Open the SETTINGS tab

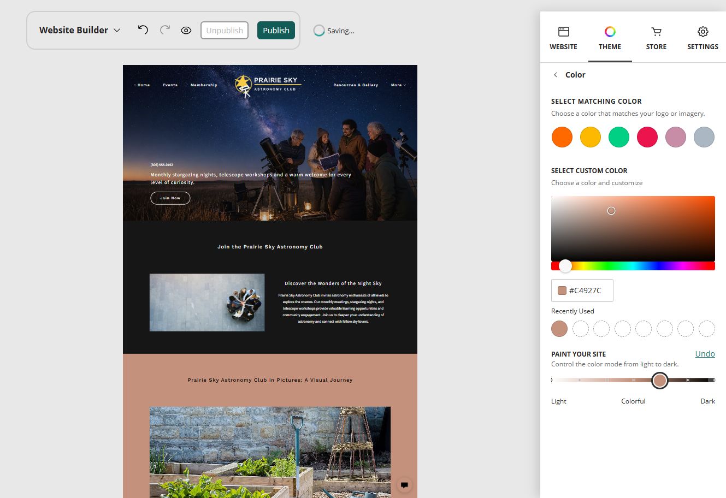(703, 38)
